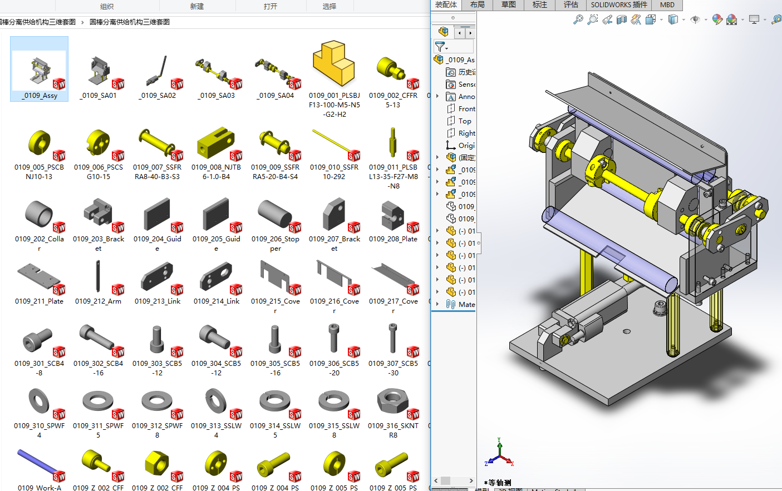782x491 pixels.
Task: Open the SOLIDWORKS 插件 tab
Action: click(x=619, y=5)
